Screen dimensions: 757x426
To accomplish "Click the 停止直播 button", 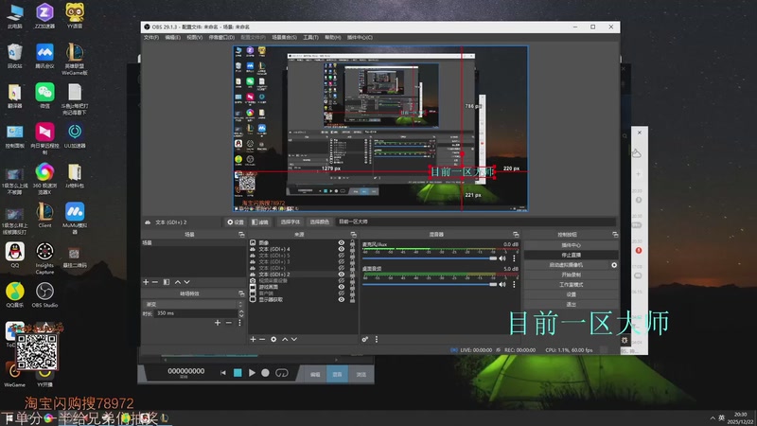I will (x=572, y=255).
